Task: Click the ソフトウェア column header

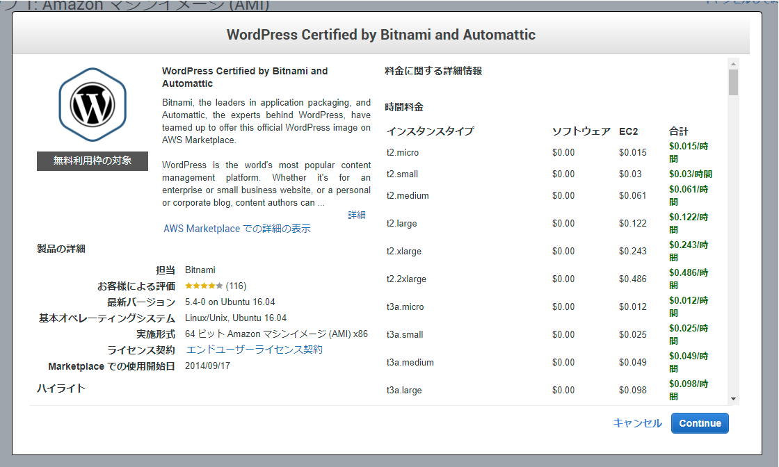Action: [x=581, y=131]
